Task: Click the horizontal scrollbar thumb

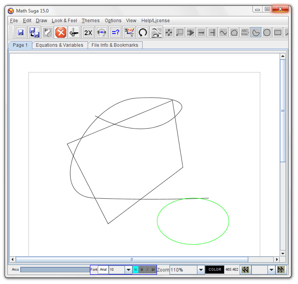Action: click(x=132, y=259)
